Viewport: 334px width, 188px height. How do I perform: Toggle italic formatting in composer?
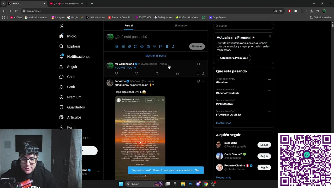click(173, 46)
